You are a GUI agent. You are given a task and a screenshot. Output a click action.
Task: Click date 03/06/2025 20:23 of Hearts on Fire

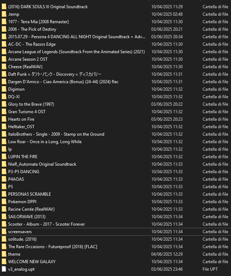point(167,119)
